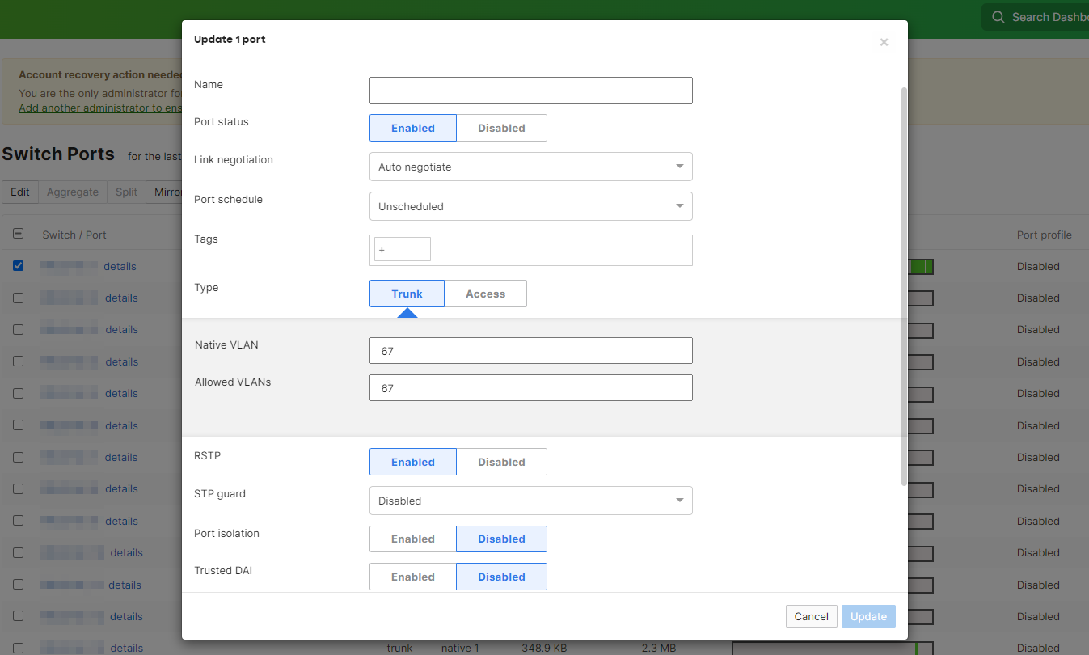Viewport: 1089px width, 655px height.
Task: Click the Update button
Action: pos(868,615)
